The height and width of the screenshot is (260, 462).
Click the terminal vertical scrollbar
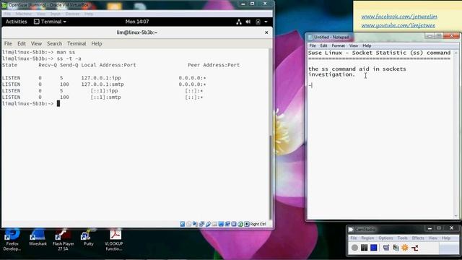[x=270, y=177]
